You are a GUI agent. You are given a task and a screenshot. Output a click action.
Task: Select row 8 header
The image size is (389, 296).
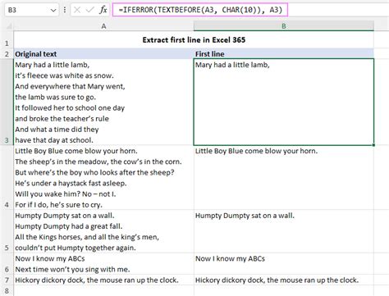[x=7, y=291]
